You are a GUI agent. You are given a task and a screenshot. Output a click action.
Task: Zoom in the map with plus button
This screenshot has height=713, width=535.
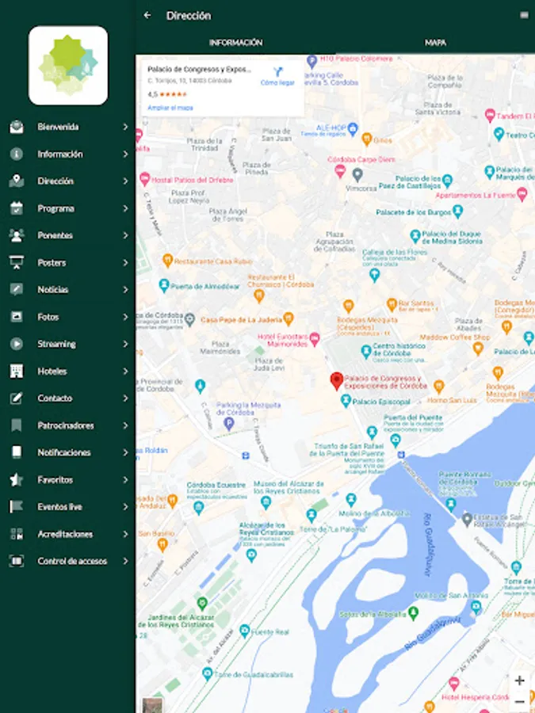(519, 681)
